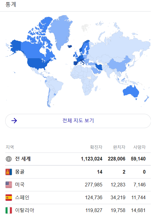
Task: Click the arrow icon beside 전체 지도 보기
Action: pos(14,121)
